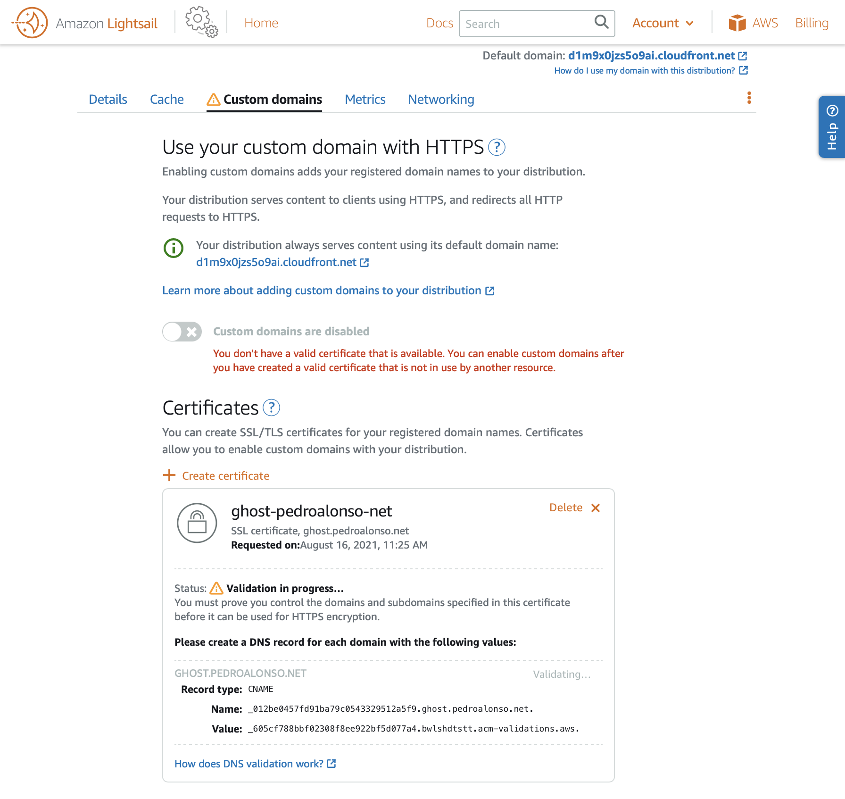845x799 pixels.
Task: Click help icon next to Certificates heading
Action: click(x=271, y=408)
